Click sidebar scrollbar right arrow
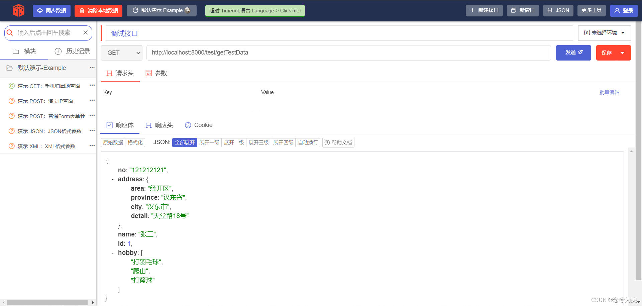 (x=93, y=302)
